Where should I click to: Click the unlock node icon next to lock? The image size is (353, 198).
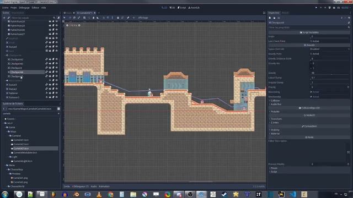122,18
